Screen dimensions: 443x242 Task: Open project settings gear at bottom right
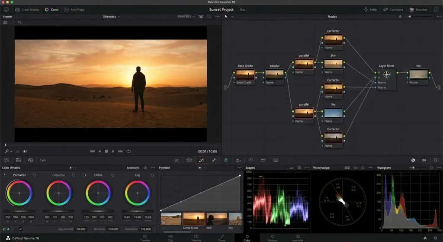point(435,239)
